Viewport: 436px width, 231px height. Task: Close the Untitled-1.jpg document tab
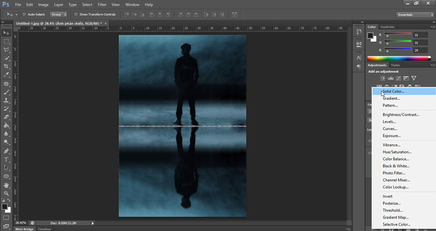[x=106, y=23]
